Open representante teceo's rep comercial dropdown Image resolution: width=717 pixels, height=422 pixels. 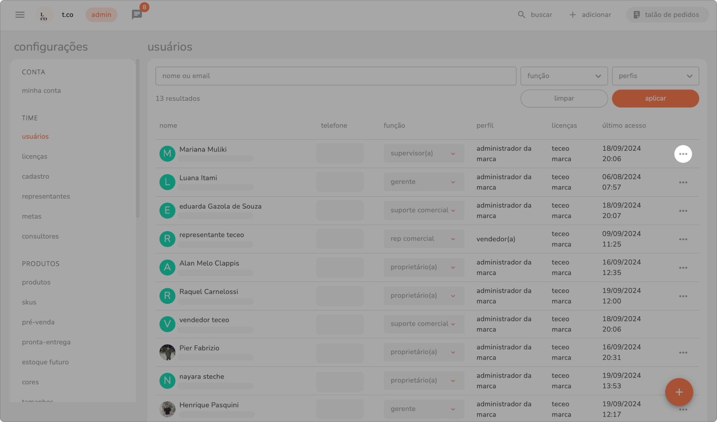[x=423, y=239]
